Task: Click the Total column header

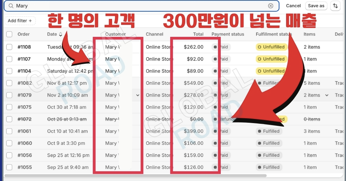Action: [x=198, y=34]
